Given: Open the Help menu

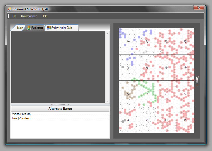Looking at the screenshot, I should point(44,16).
